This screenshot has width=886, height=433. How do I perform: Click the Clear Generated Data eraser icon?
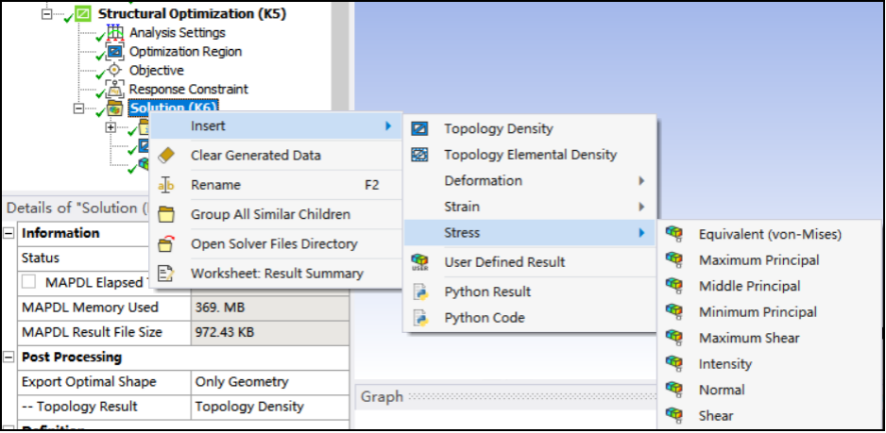tap(166, 156)
